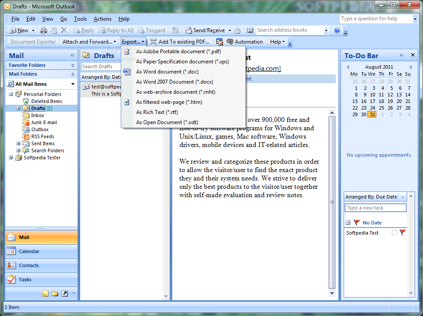Click the draft message icon for test@softpedia

pyautogui.click(x=86, y=87)
